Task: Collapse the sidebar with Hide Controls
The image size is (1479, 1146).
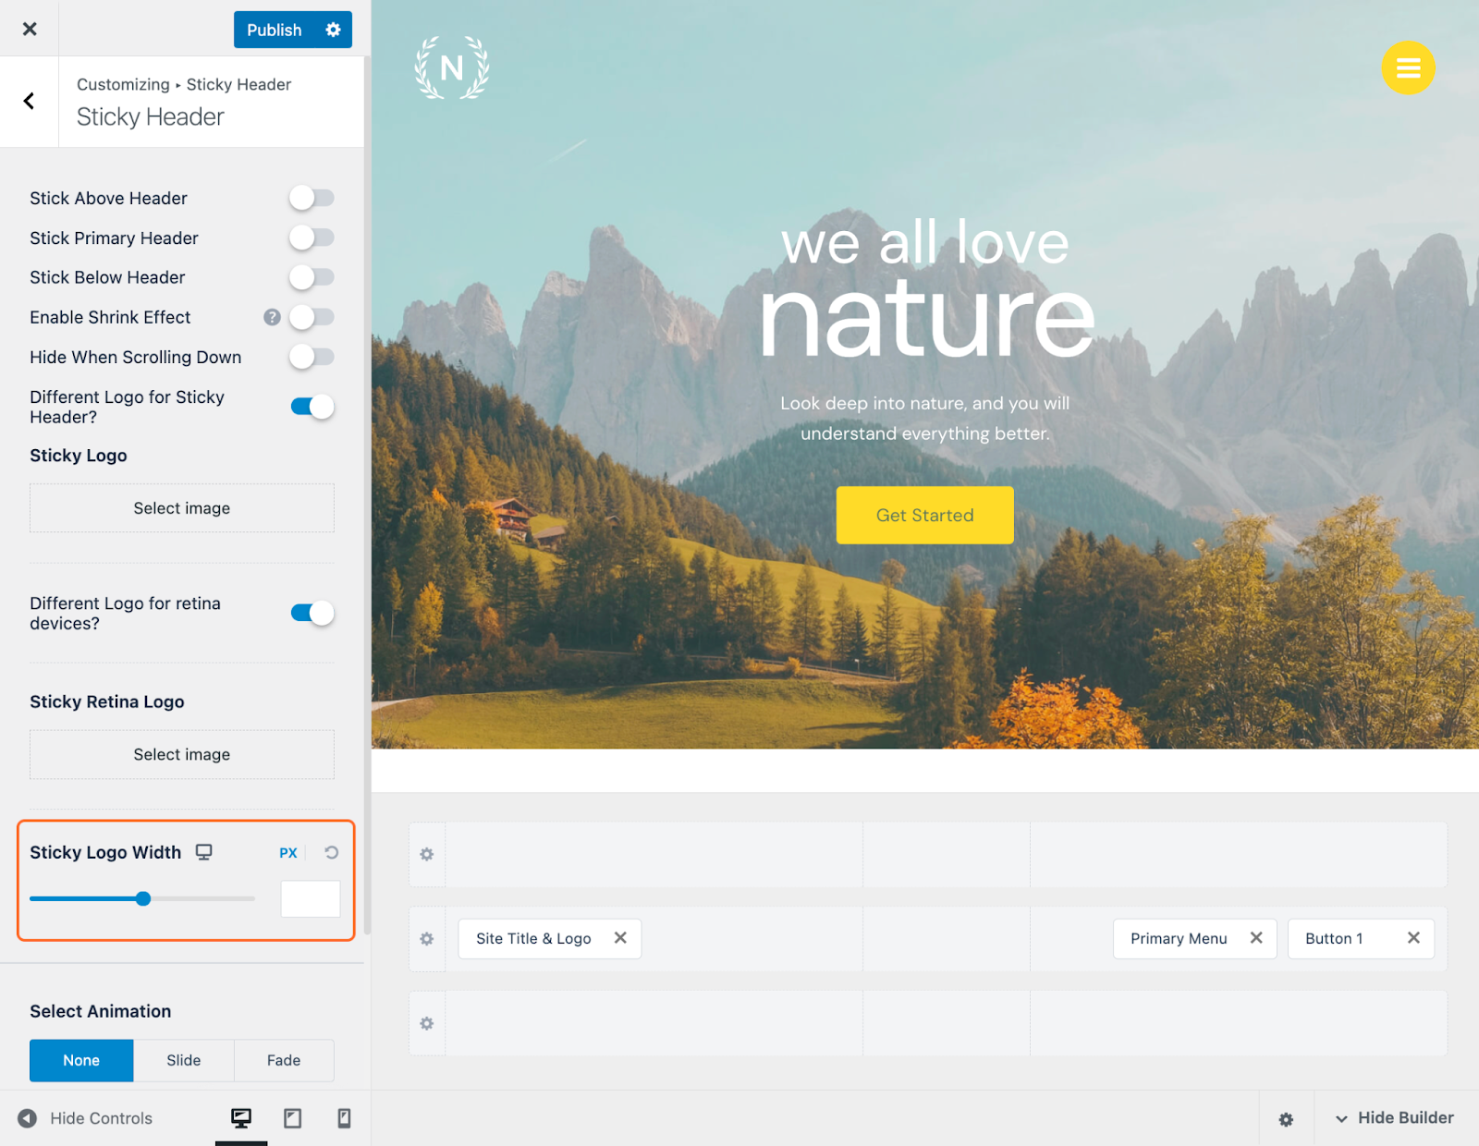Action: coord(85,1118)
